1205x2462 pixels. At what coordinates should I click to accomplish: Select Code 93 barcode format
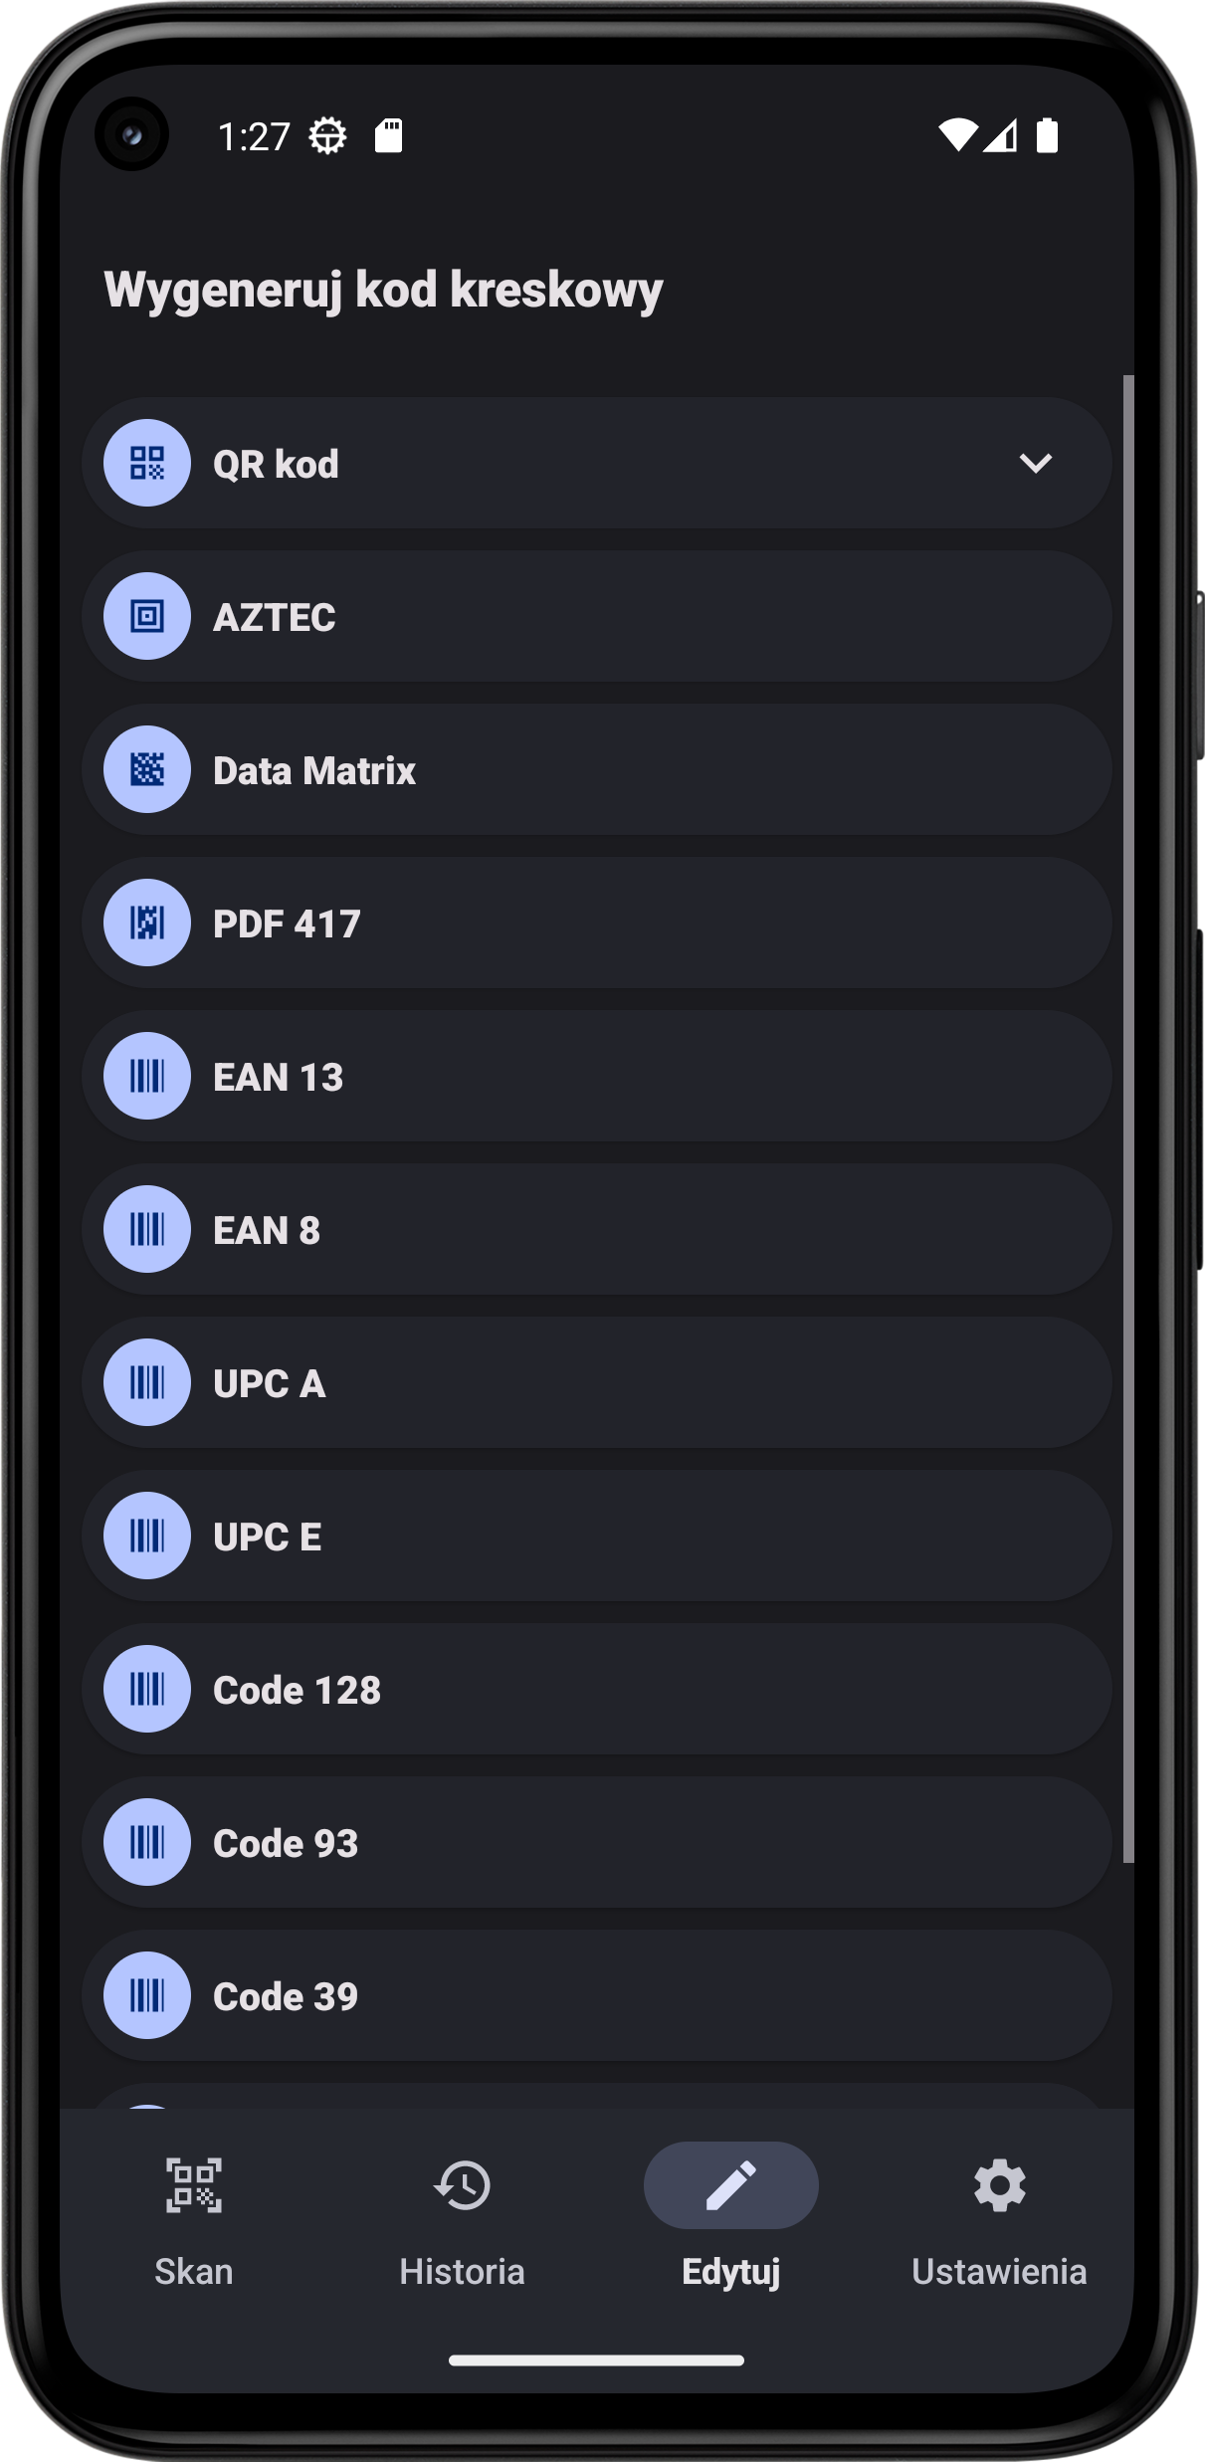coord(597,1842)
